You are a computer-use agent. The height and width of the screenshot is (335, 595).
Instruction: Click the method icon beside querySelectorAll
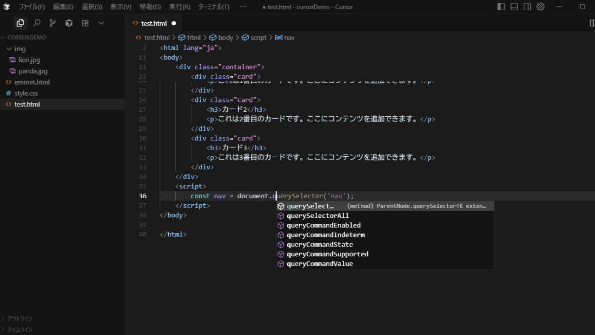[x=281, y=216]
